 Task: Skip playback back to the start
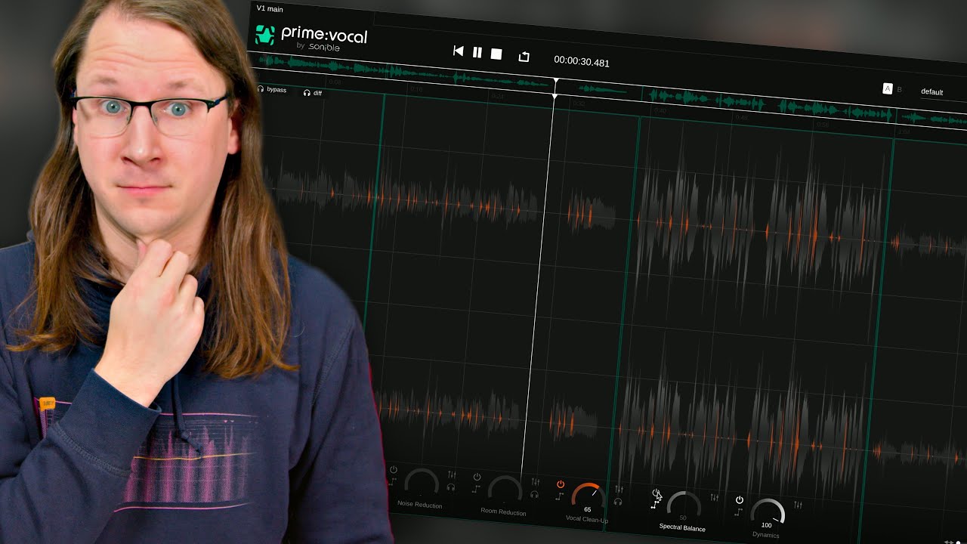point(458,51)
